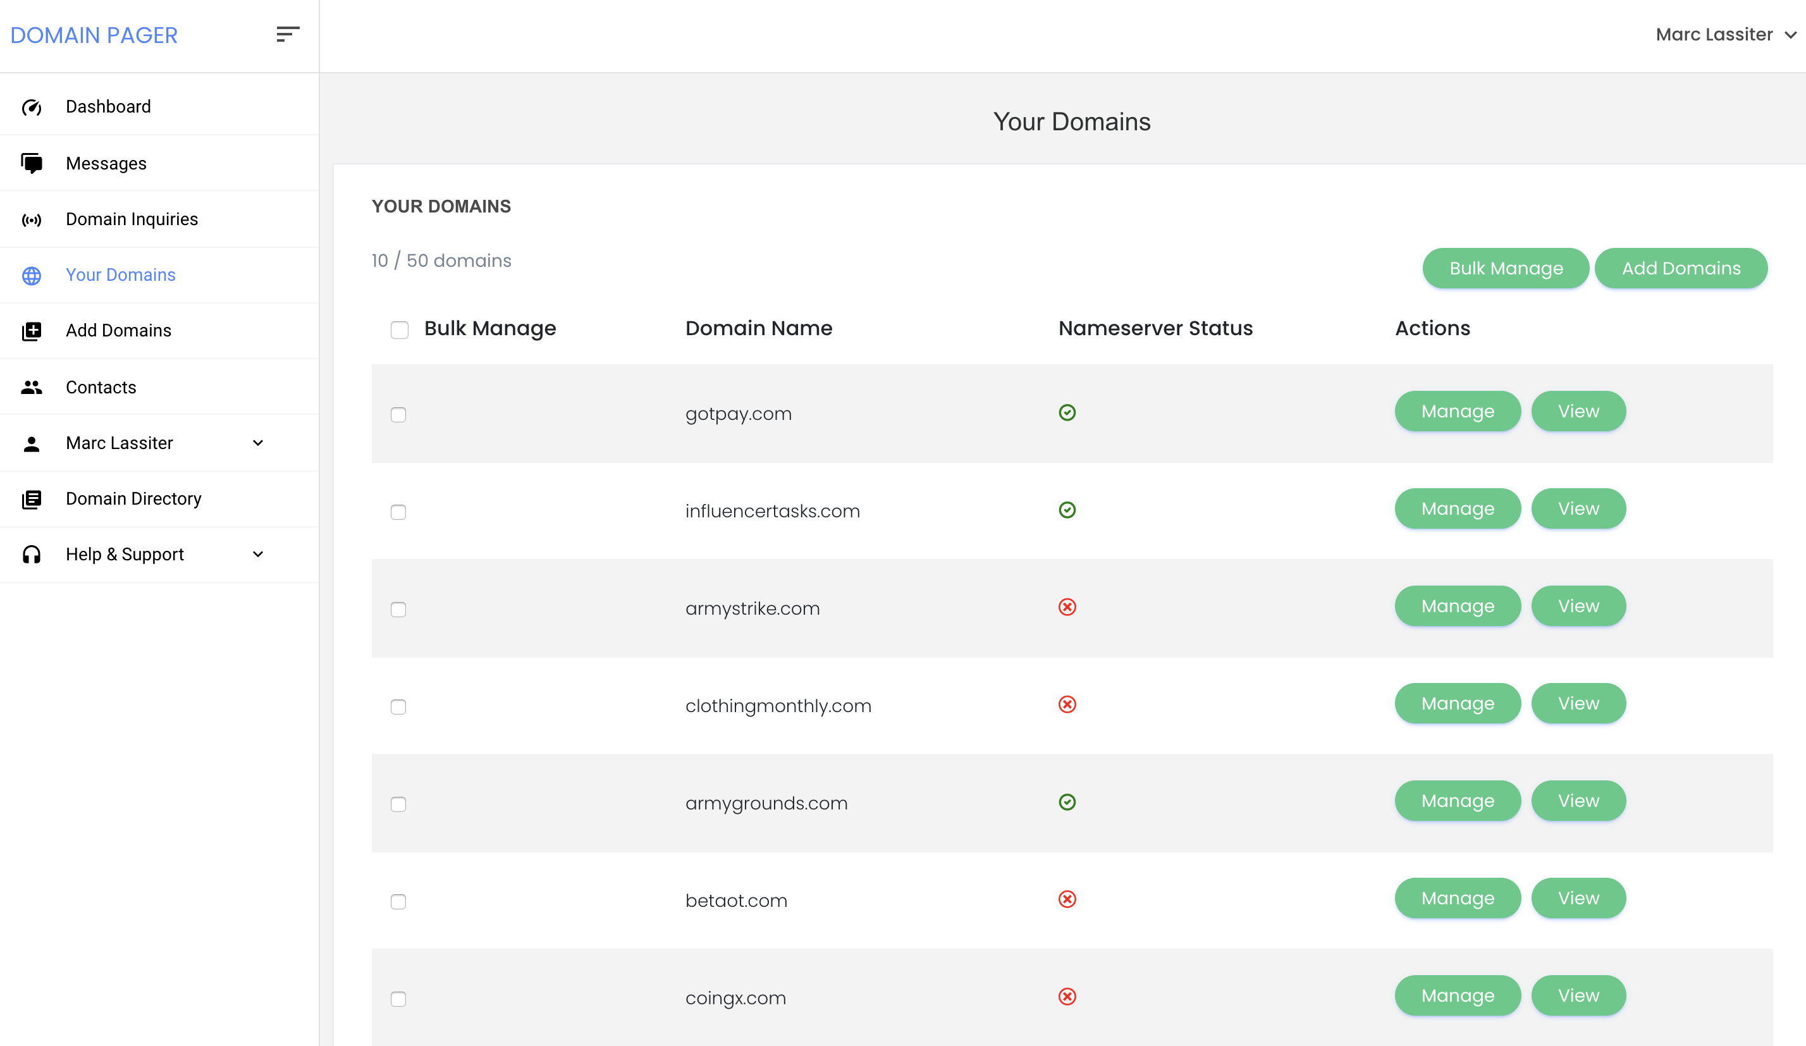
Task: Open Add Domains via the plus-card icon
Action: [32, 331]
